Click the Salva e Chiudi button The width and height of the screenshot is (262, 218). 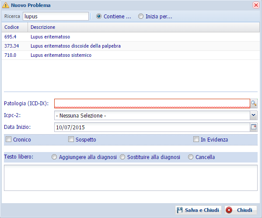(x=198, y=210)
